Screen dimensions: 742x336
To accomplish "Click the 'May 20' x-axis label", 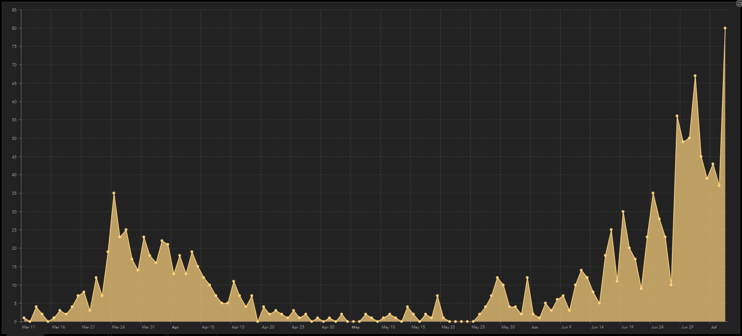I will click(x=448, y=327).
